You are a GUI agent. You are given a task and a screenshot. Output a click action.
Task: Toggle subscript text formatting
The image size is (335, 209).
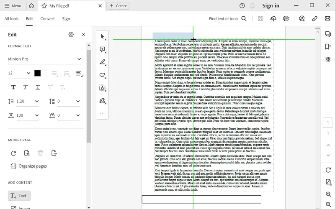point(62,87)
